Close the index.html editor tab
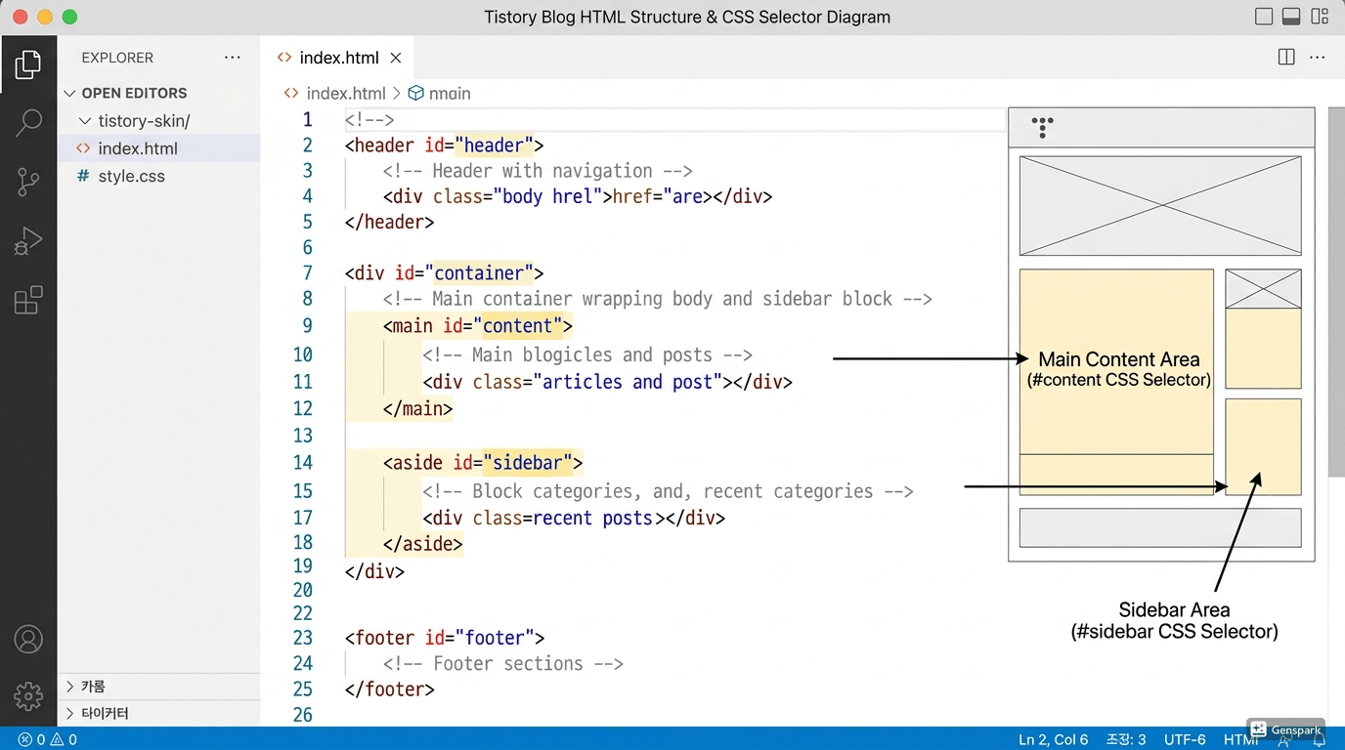Image resolution: width=1345 pixels, height=750 pixels. pyautogui.click(x=396, y=58)
